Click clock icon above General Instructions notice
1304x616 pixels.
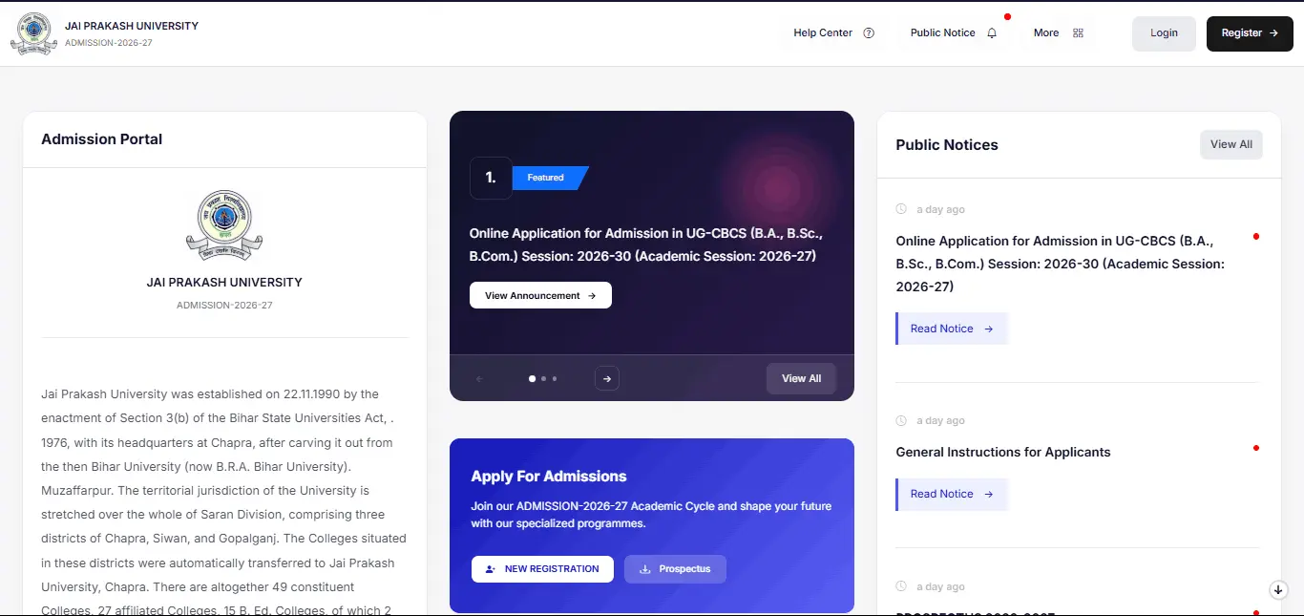[x=901, y=420]
